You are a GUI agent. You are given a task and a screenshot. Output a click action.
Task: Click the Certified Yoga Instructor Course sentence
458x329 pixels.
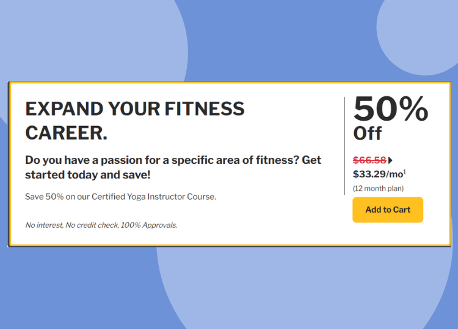(x=120, y=197)
